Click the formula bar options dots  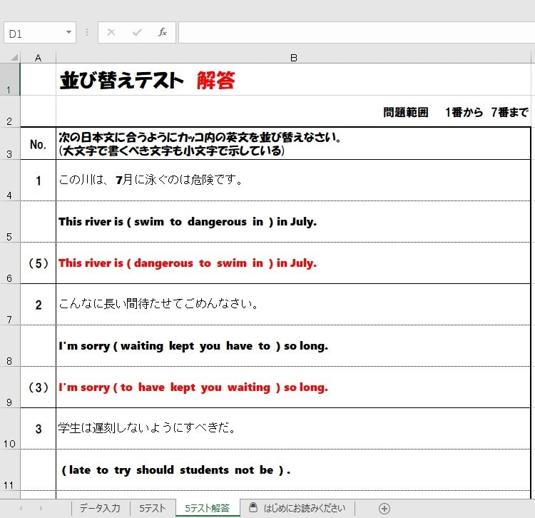point(87,32)
